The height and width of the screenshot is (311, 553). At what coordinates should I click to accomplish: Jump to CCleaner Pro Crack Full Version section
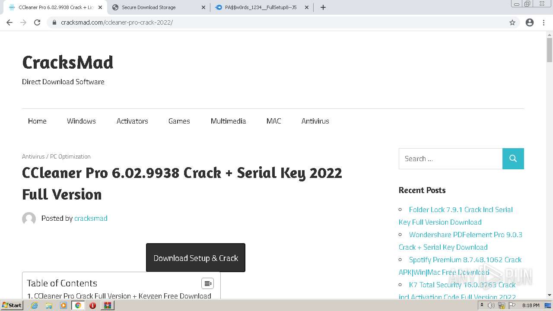[119, 296]
